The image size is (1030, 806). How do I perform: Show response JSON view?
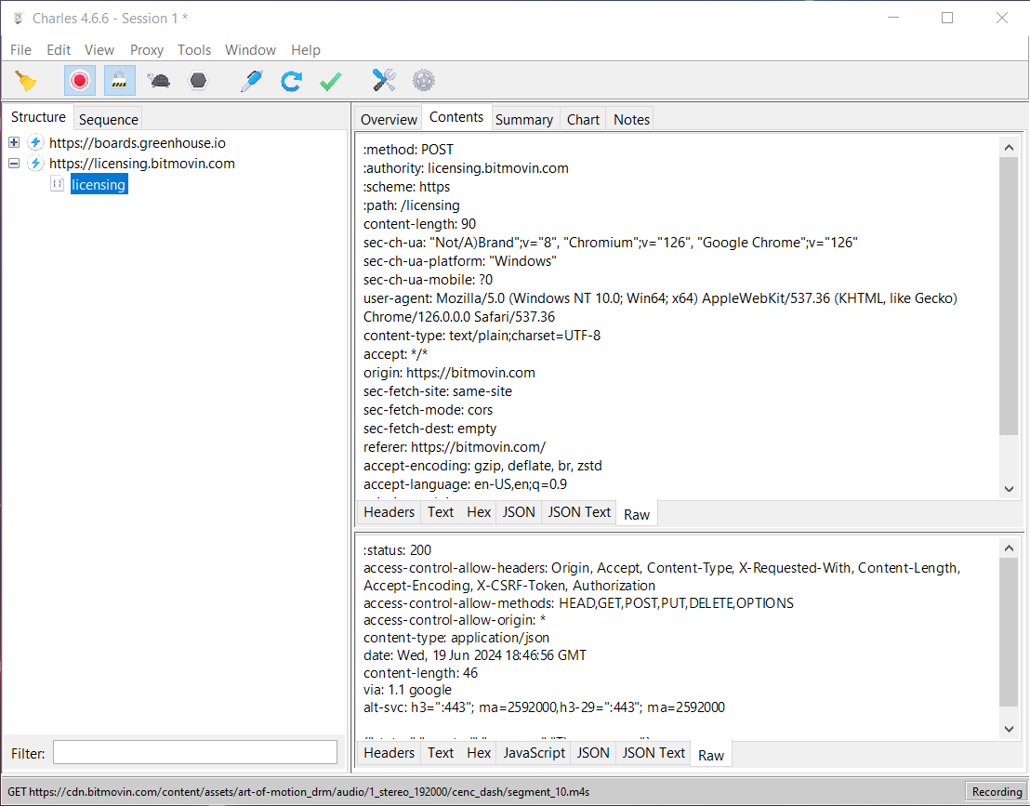tap(593, 753)
